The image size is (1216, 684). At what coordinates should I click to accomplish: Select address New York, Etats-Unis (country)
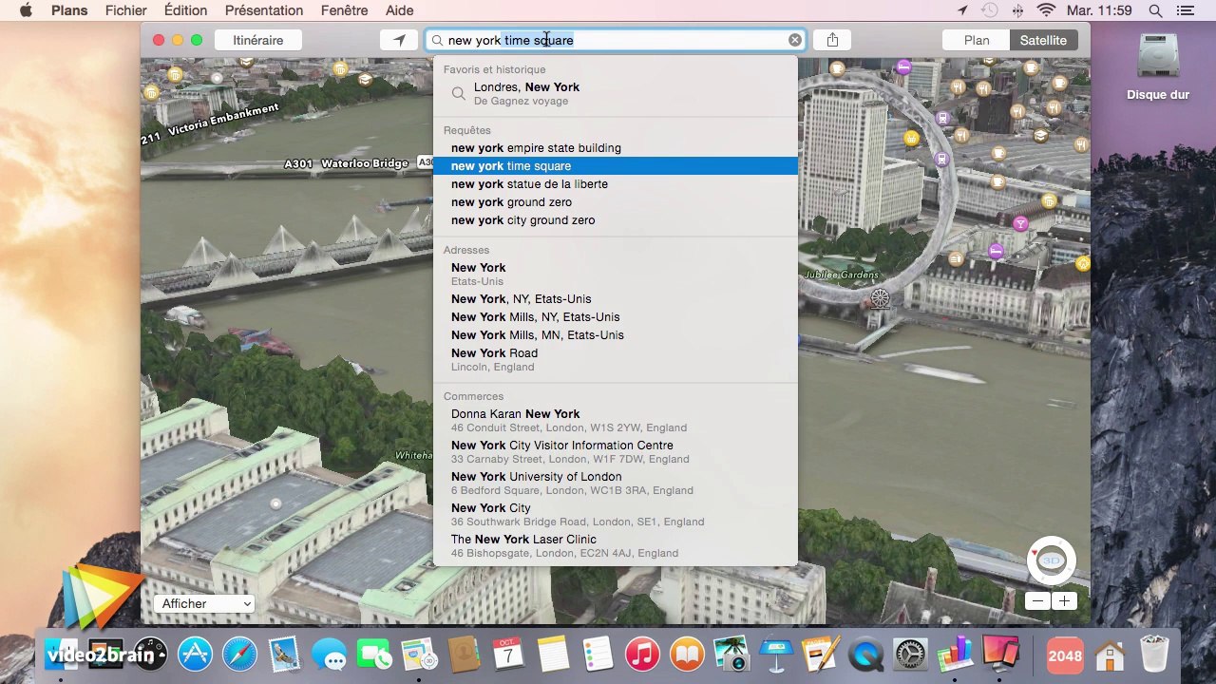point(616,274)
